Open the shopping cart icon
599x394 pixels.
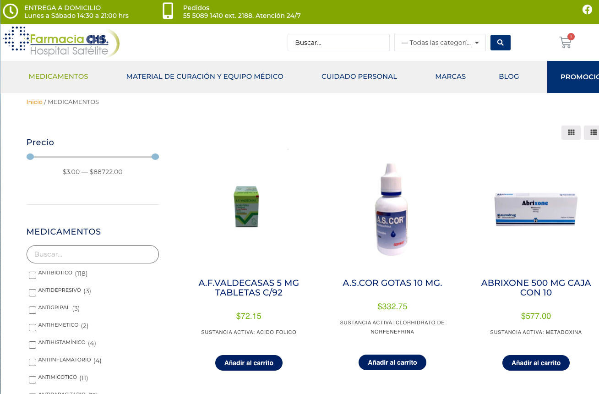tap(566, 43)
